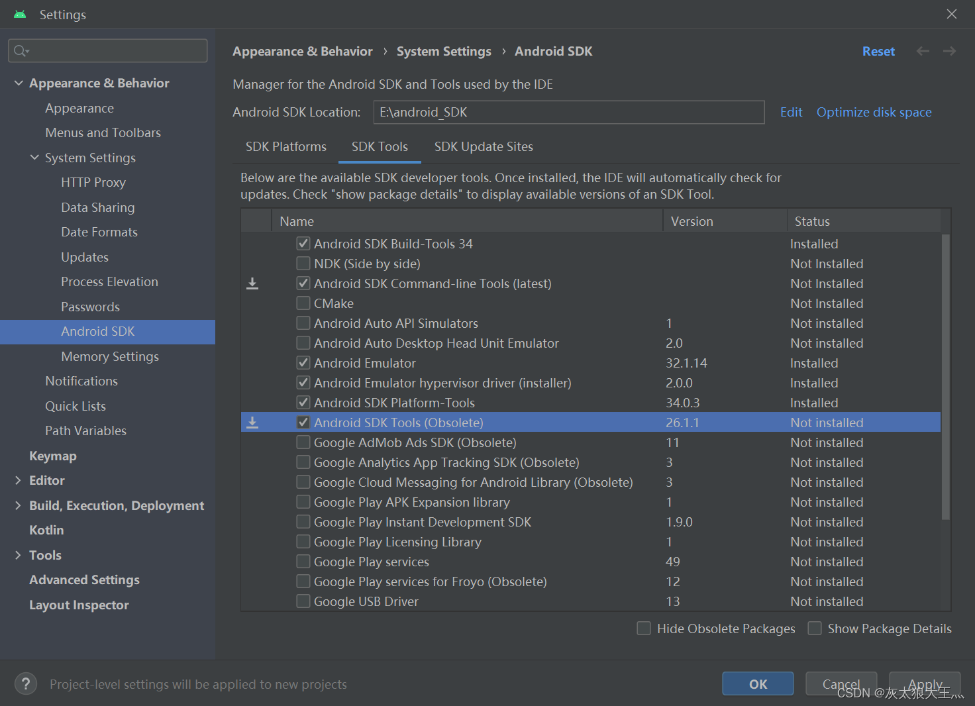Screen dimensions: 975x706
Task: Open Passwords settings
Action: [90, 307]
